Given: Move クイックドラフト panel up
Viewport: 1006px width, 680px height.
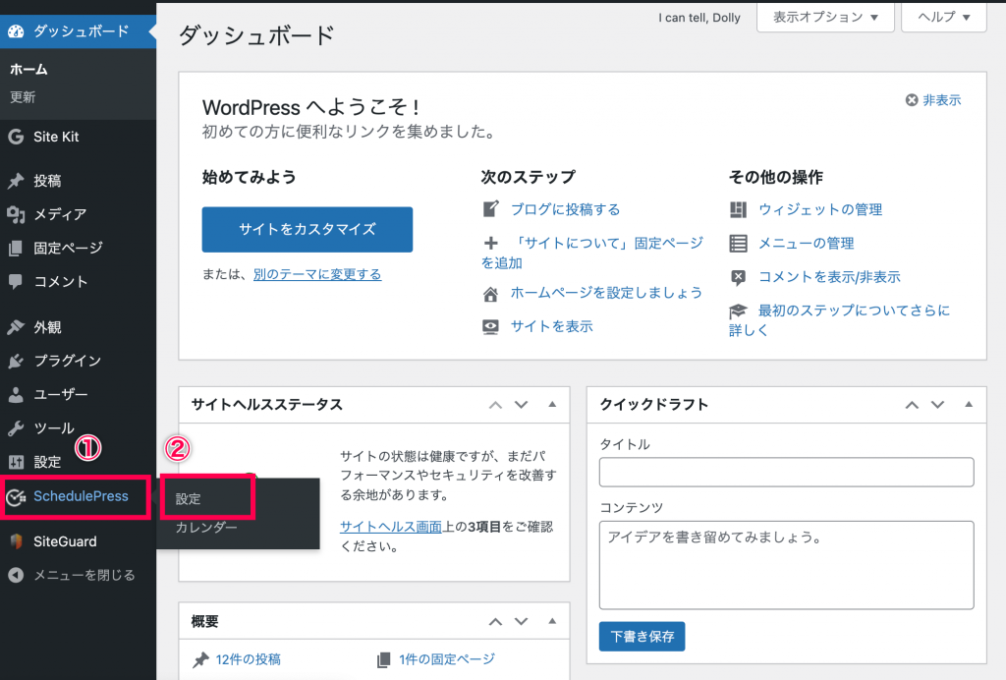Looking at the screenshot, I should pos(912,405).
